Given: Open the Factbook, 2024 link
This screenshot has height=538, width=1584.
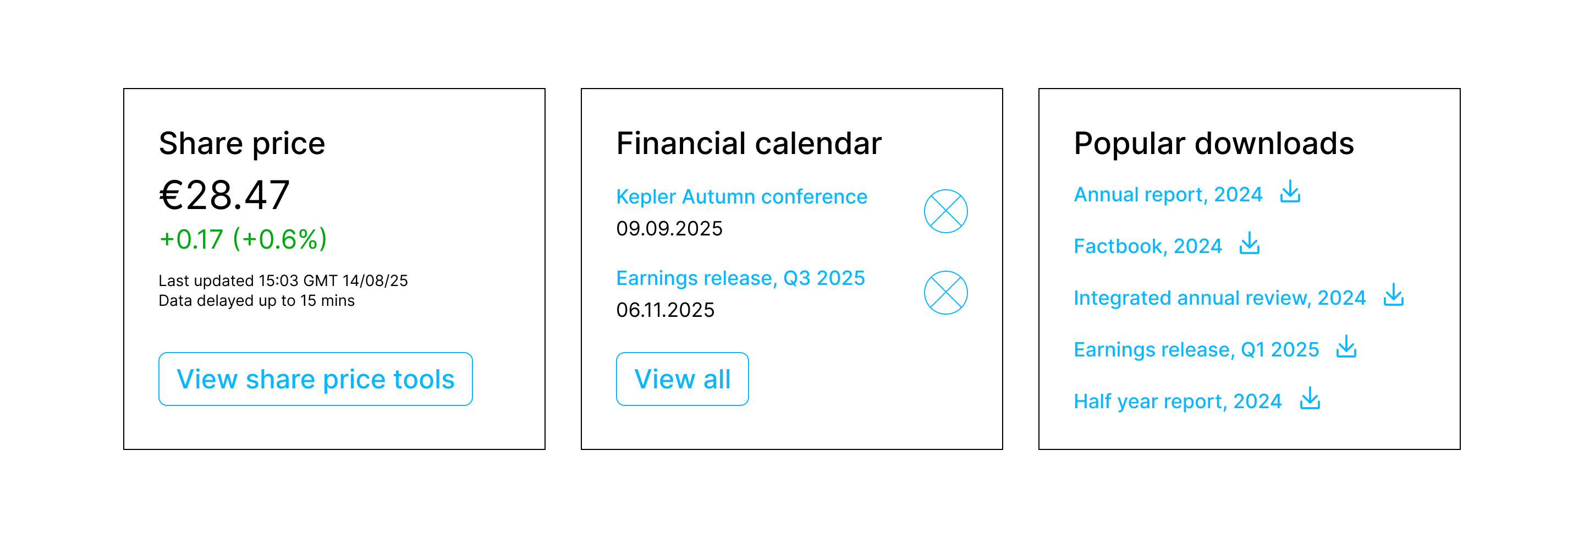Looking at the screenshot, I should coord(1147,246).
